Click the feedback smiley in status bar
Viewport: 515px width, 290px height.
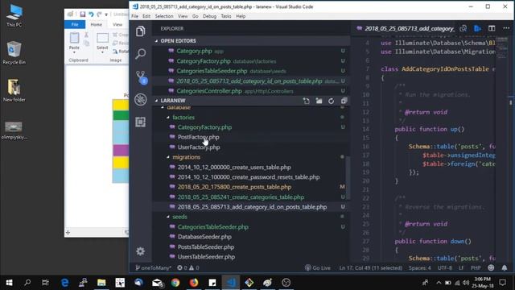tap(491, 267)
